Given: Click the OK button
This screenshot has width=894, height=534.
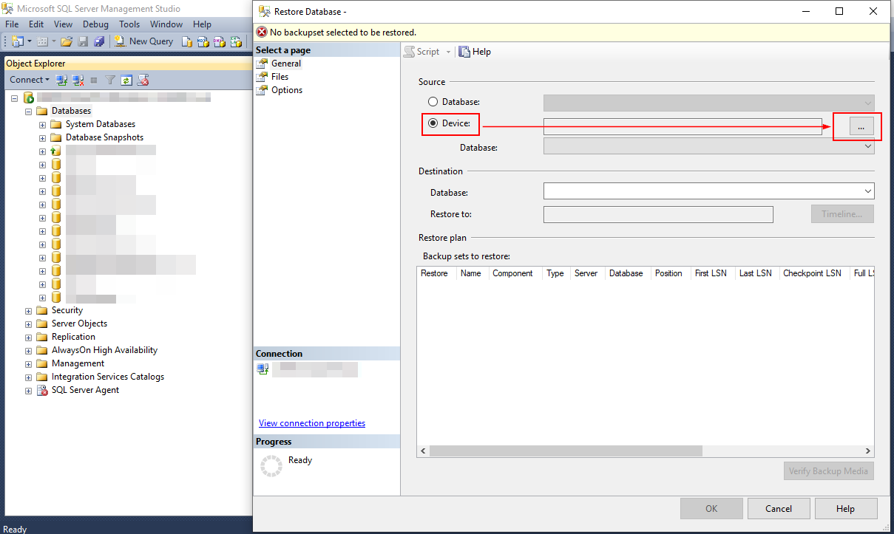Looking at the screenshot, I should click(711, 509).
